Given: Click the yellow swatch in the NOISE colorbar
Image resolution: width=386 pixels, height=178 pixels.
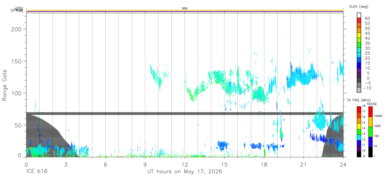Looking at the screenshot, I should [x=370, y=121].
